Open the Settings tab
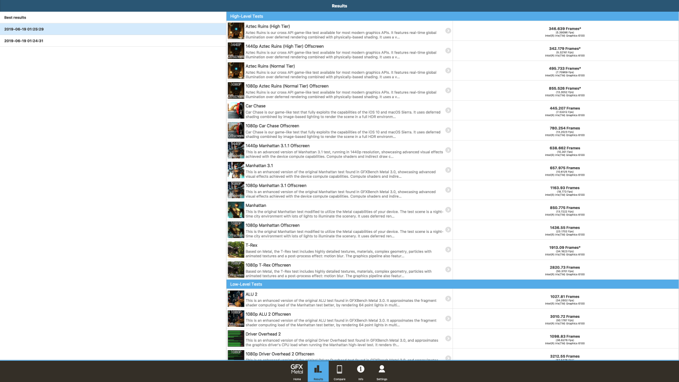The width and height of the screenshot is (679, 382). (x=381, y=371)
